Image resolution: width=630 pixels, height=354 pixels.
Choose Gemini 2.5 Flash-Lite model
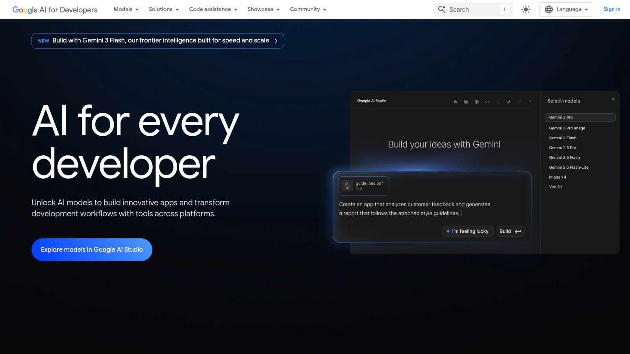click(x=569, y=167)
